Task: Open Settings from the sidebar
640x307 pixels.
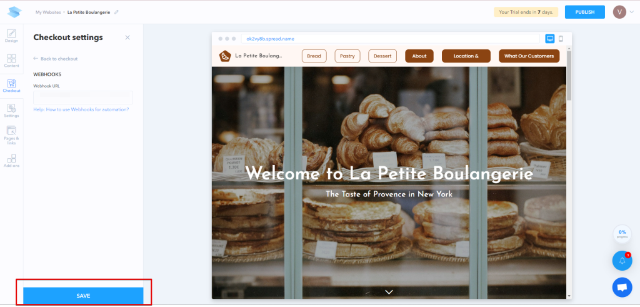Action: 11,110
